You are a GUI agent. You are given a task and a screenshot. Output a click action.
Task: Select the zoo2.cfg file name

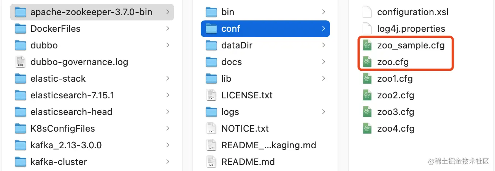pos(396,95)
